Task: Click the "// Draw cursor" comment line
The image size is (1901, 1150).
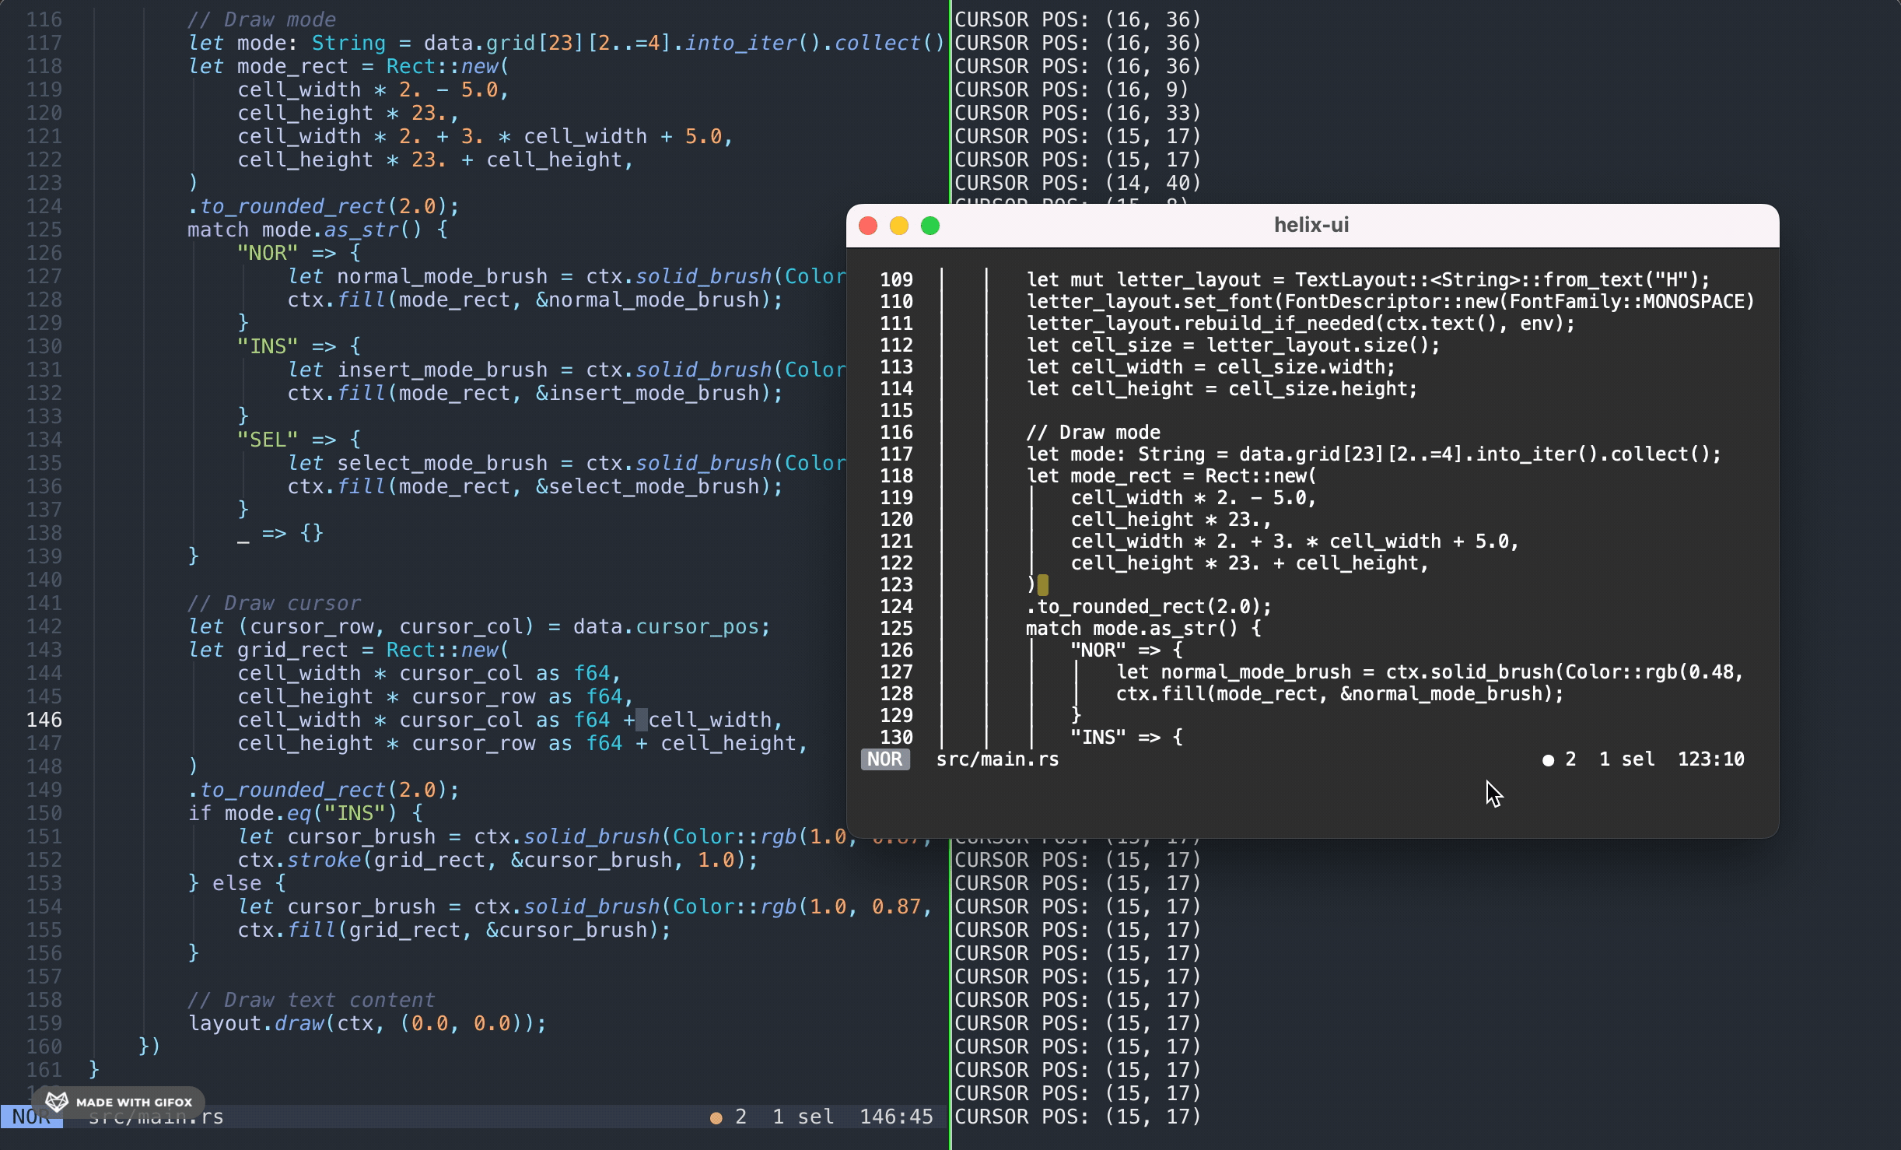Action: point(274,603)
